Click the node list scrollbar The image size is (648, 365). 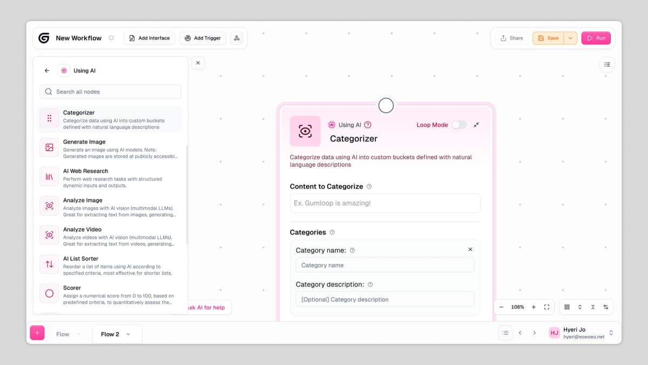point(187,195)
